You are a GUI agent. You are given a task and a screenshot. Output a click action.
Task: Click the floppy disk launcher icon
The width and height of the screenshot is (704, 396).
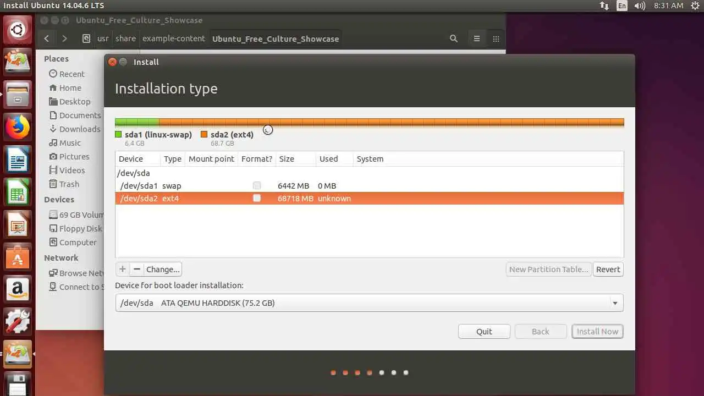pyautogui.click(x=18, y=384)
